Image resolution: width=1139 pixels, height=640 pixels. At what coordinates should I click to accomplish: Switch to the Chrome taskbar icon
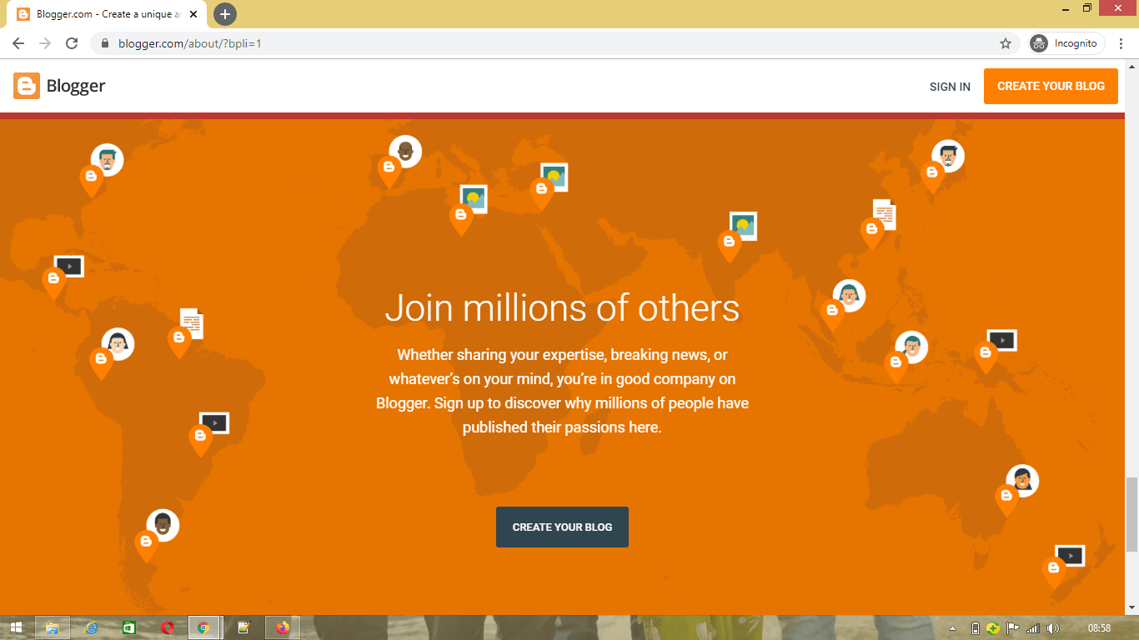click(204, 627)
